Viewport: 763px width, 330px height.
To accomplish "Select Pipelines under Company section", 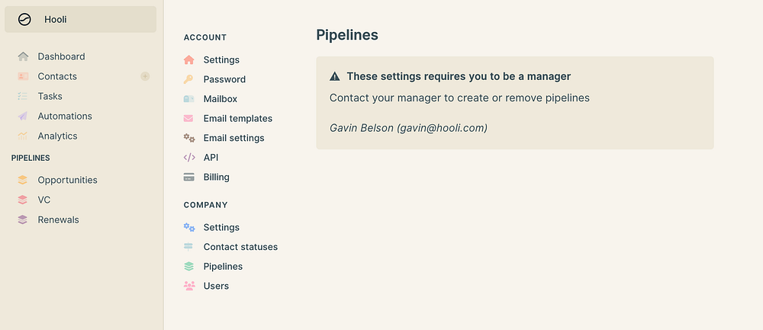I will point(223,267).
